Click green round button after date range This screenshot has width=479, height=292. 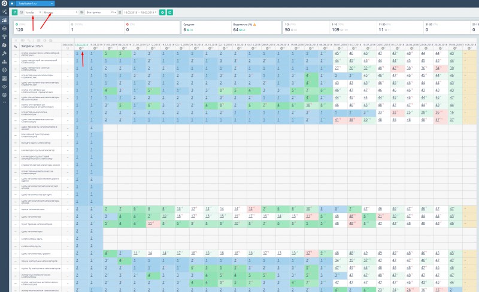(x=162, y=12)
